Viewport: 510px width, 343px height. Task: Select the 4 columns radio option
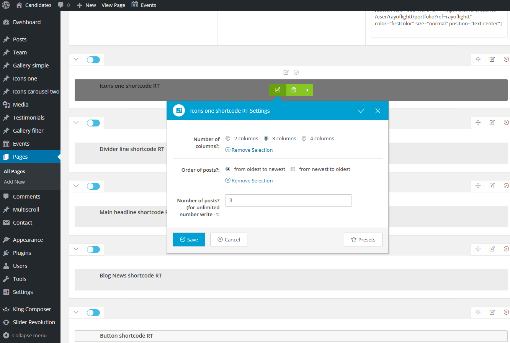pos(304,139)
